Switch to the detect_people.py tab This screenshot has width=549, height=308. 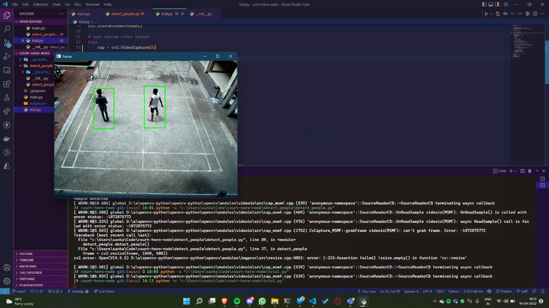pos(125,14)
